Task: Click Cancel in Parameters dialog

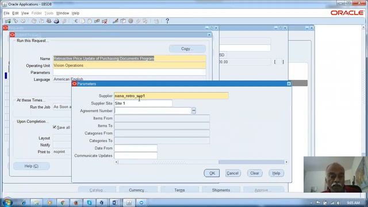Action: (x=232, y=173)
